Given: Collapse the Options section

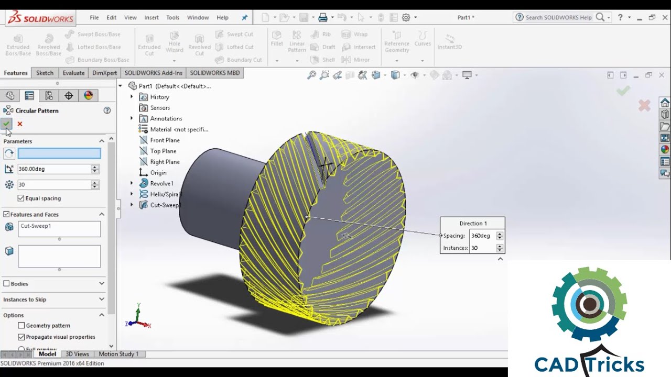Looking at the screenshot, I should [102, 315].
